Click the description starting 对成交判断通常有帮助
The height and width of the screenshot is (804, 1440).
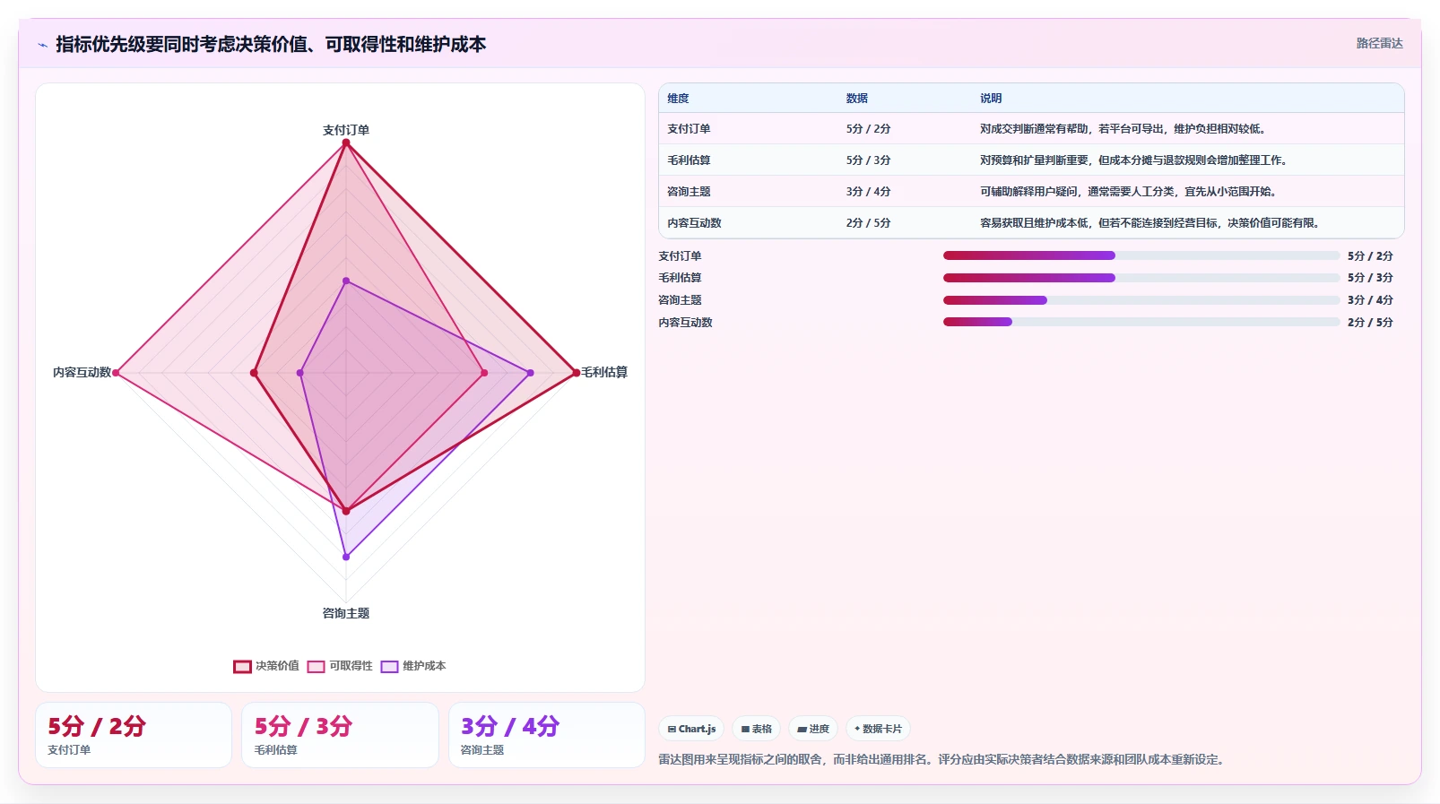[1123, 129]
